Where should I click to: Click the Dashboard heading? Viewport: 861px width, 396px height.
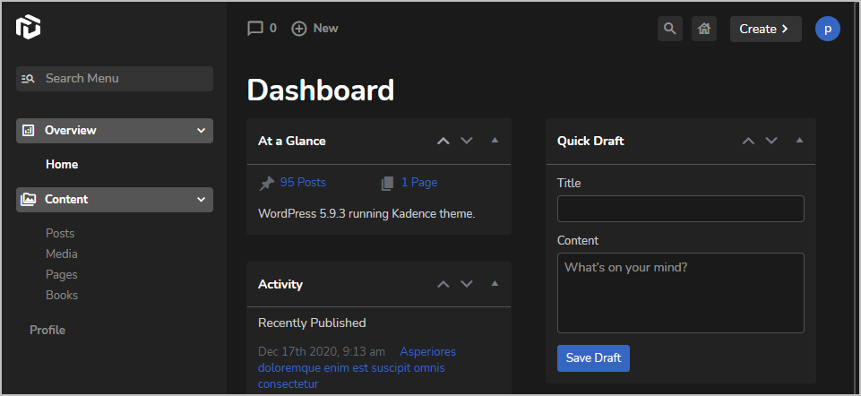pos(321,90)
